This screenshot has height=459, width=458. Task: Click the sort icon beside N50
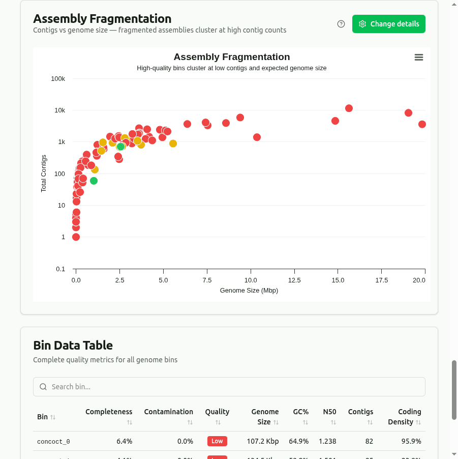pyautogui.click(x=333, y=422)
